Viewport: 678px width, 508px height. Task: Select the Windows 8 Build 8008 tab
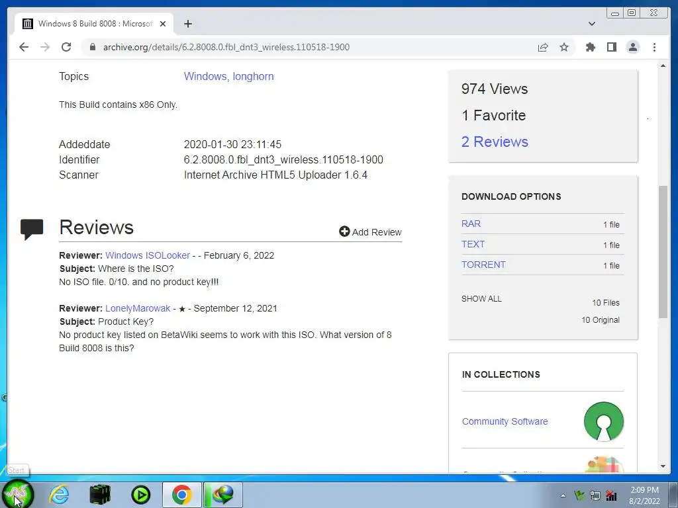pyautogui.click(x=94, y=24)
